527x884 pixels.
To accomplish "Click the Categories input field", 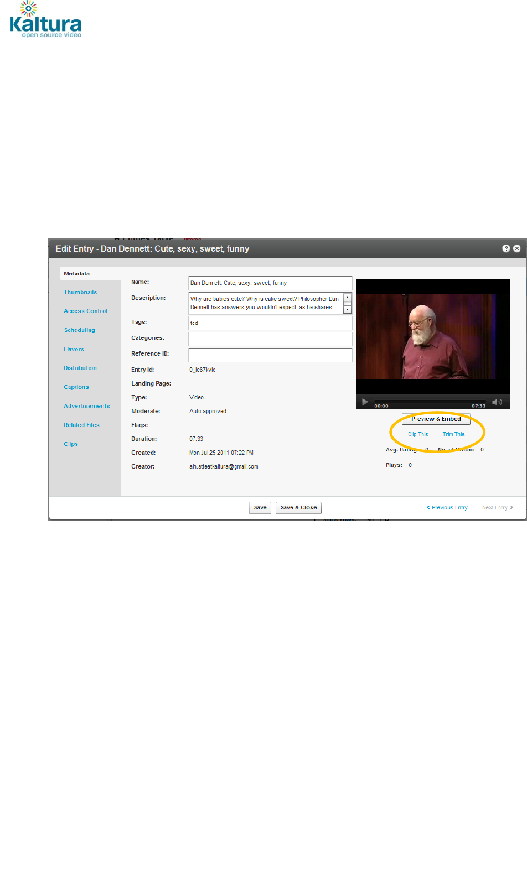I will (270, 339).
